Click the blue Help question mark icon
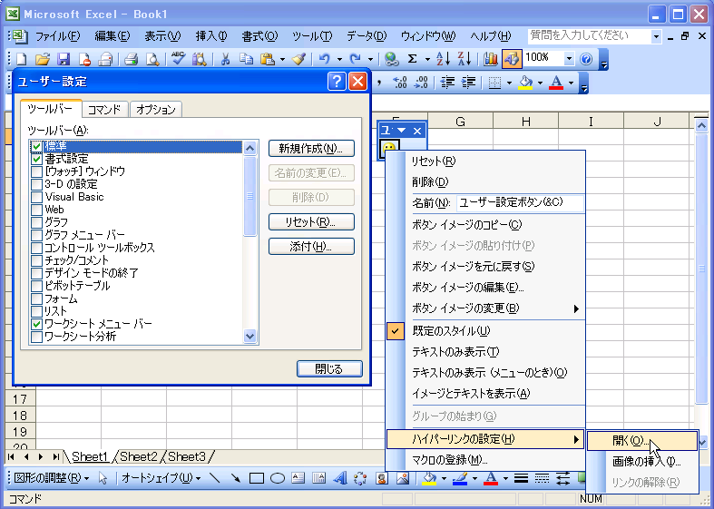Screen dimensions: 714x509 pos(586,59)
